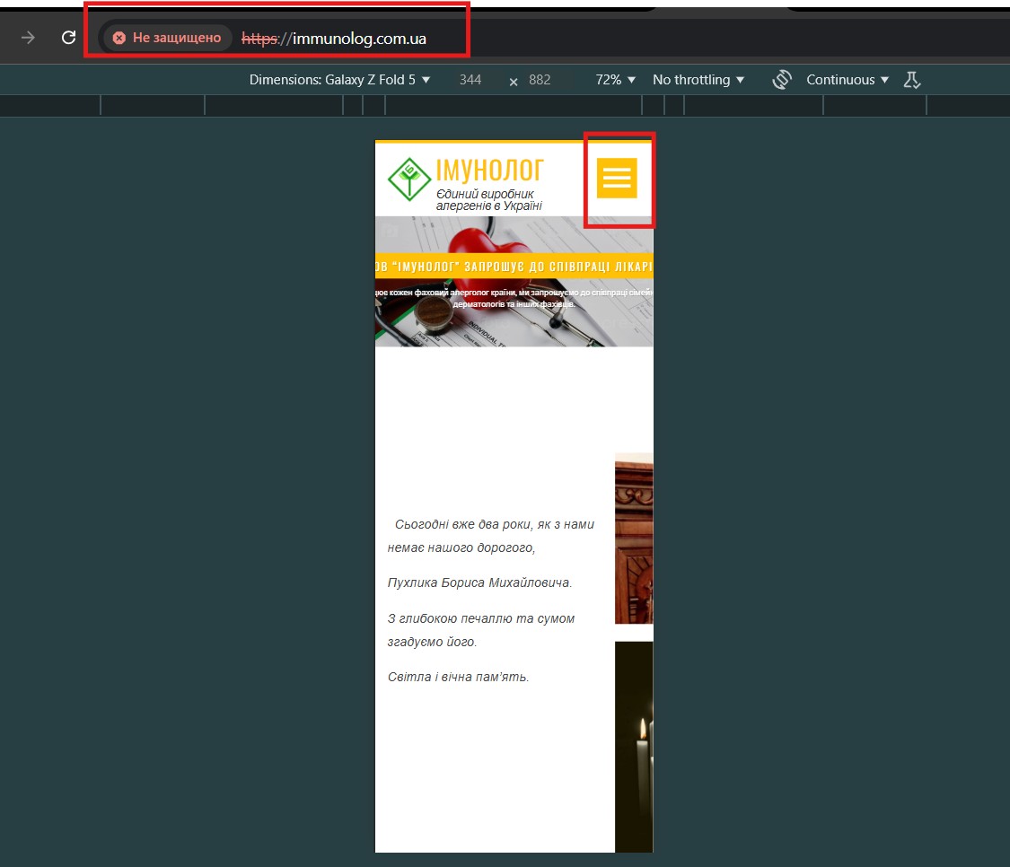Screen dimensions: 1010x867
Task: Click the rotate device orientation icon
Action: point(781,80)
